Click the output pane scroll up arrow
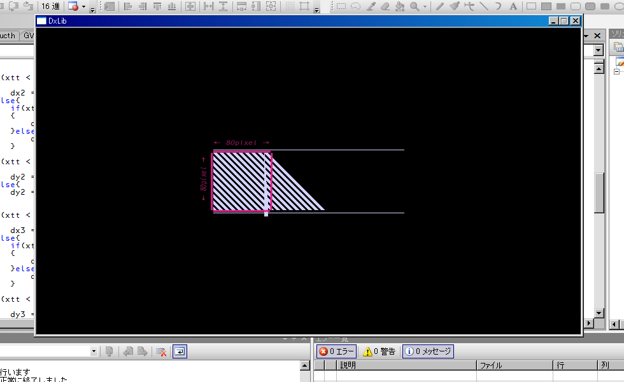The image size is (624, 382). coord(304,365)
